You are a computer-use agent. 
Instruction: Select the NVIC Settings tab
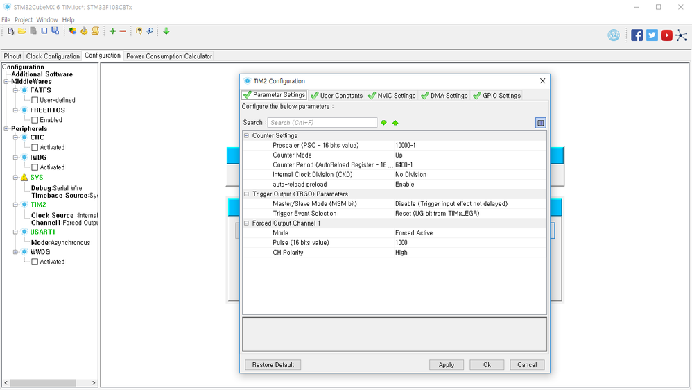point(392,95)
